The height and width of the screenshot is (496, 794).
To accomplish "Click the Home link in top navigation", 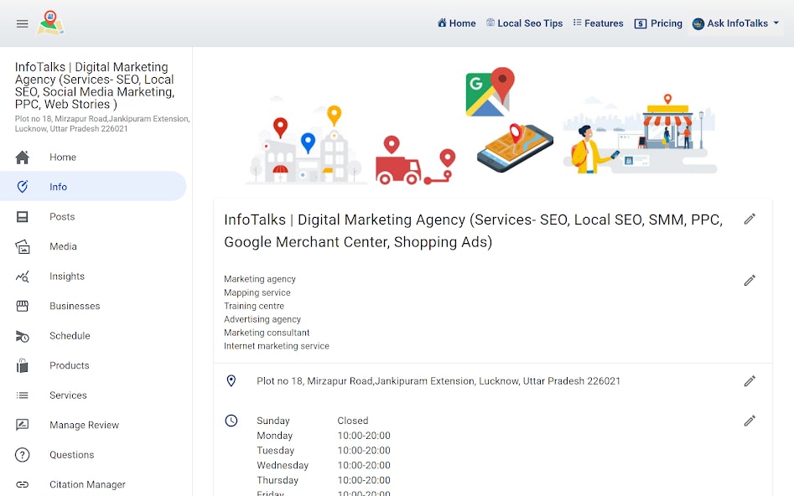I will coord(456,23).
